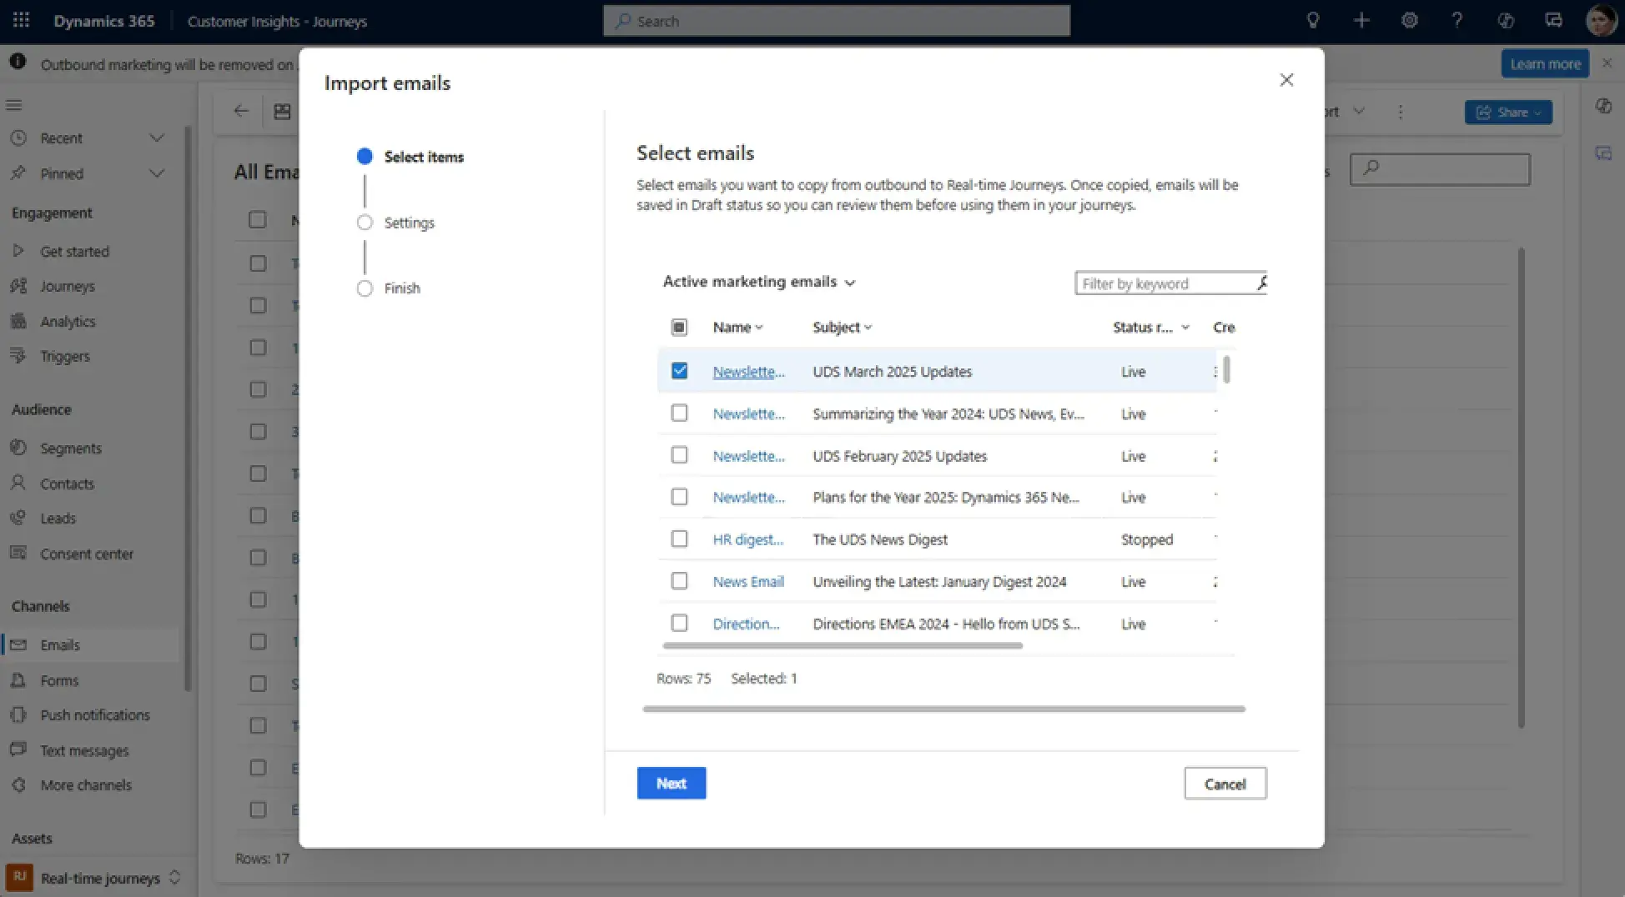
Task: Click the info icon on notification banner
Action: (x=18, y=63)
